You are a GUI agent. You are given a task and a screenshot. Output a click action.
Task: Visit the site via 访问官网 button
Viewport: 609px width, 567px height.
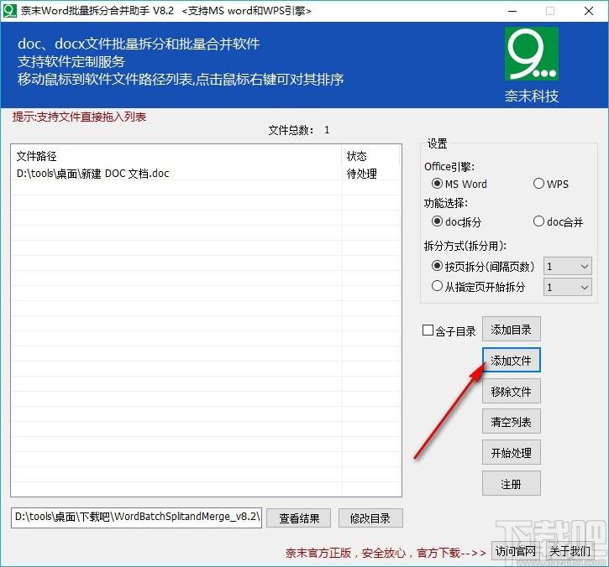coord(516,551)
